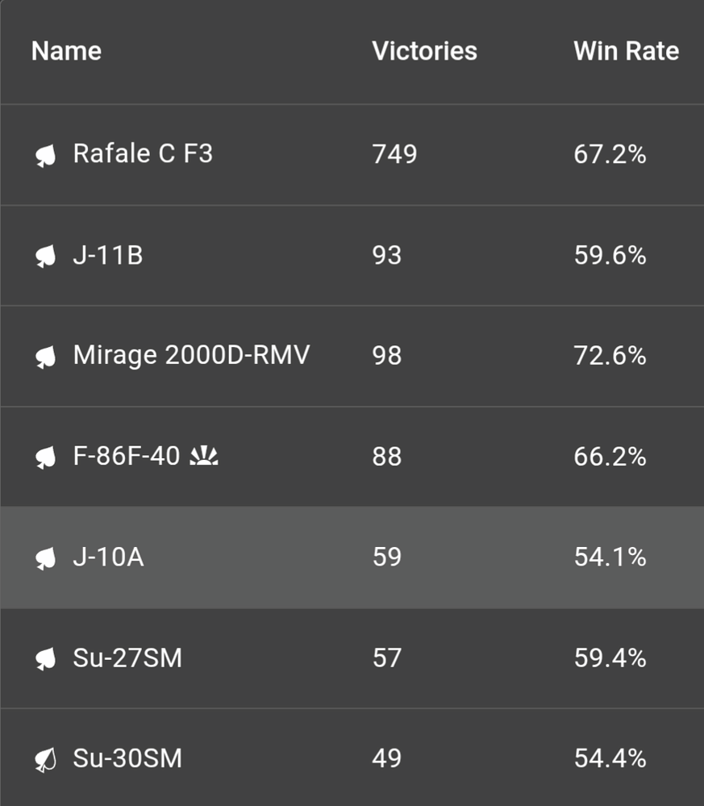Open the Su-27SM entry
This screenshot has width=704, height=806.
(x=127, y=658)
